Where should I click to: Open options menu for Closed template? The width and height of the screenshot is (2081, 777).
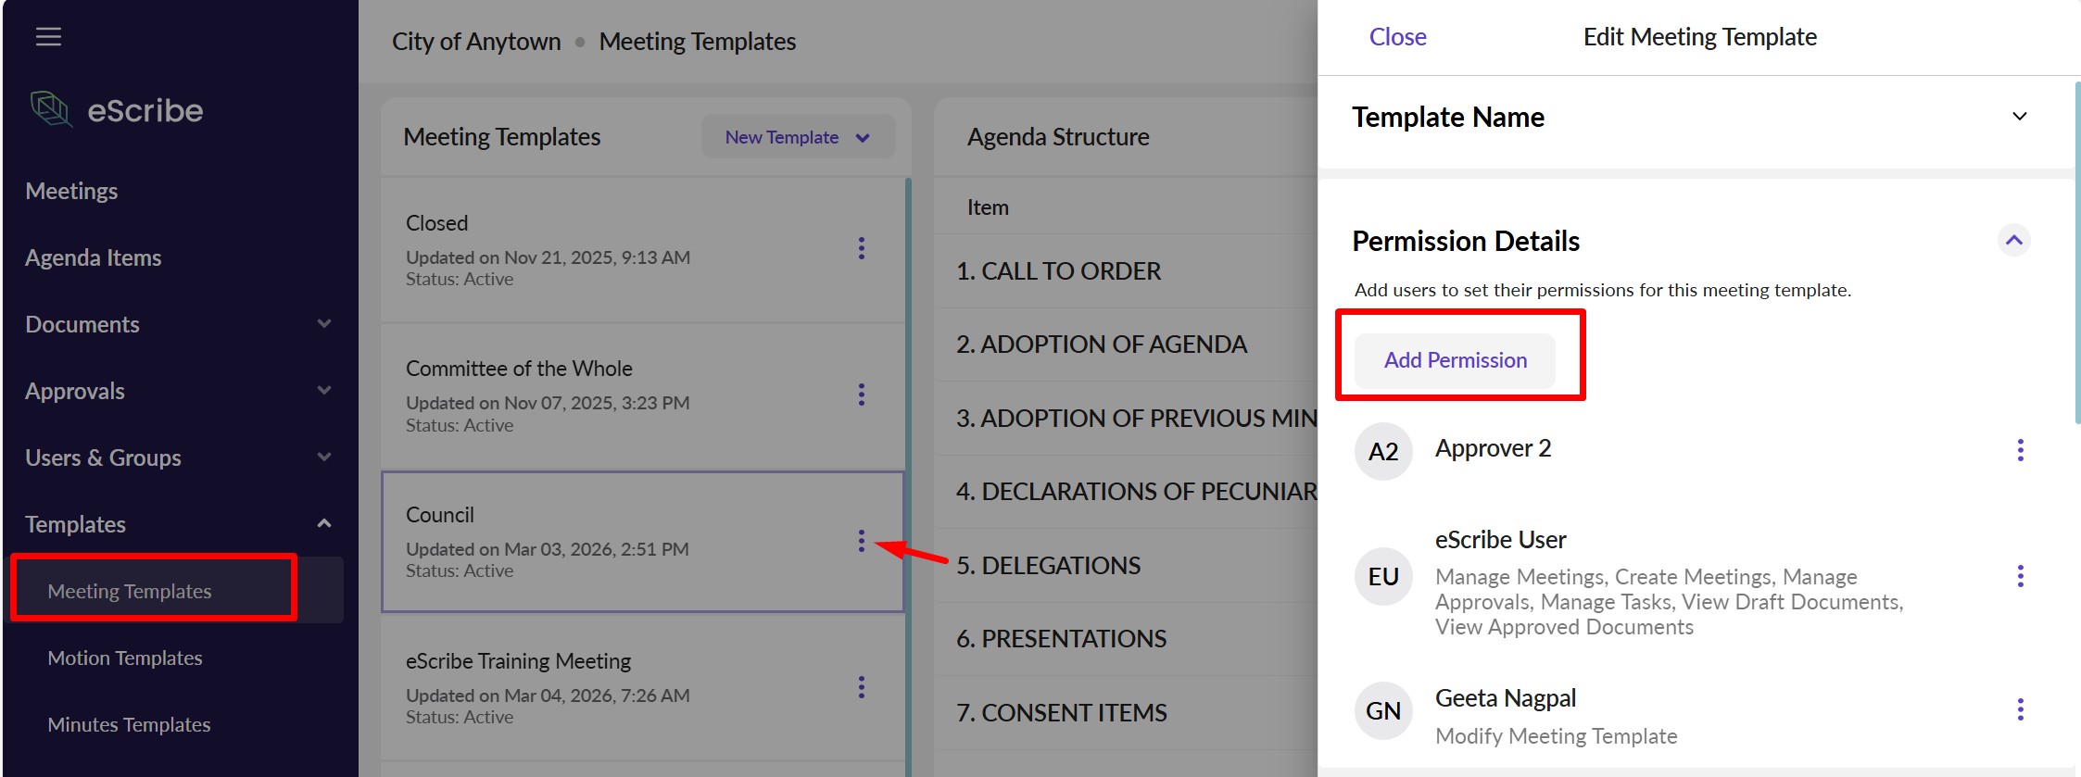862,248
